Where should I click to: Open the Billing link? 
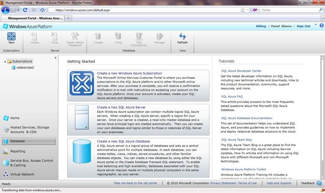click(x=261, y=26)
